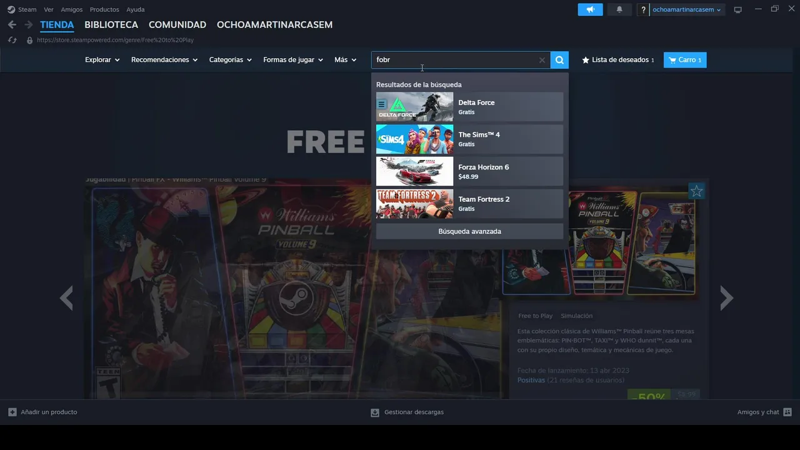
Task: Open the Productos menu
Action: [104, 9]
